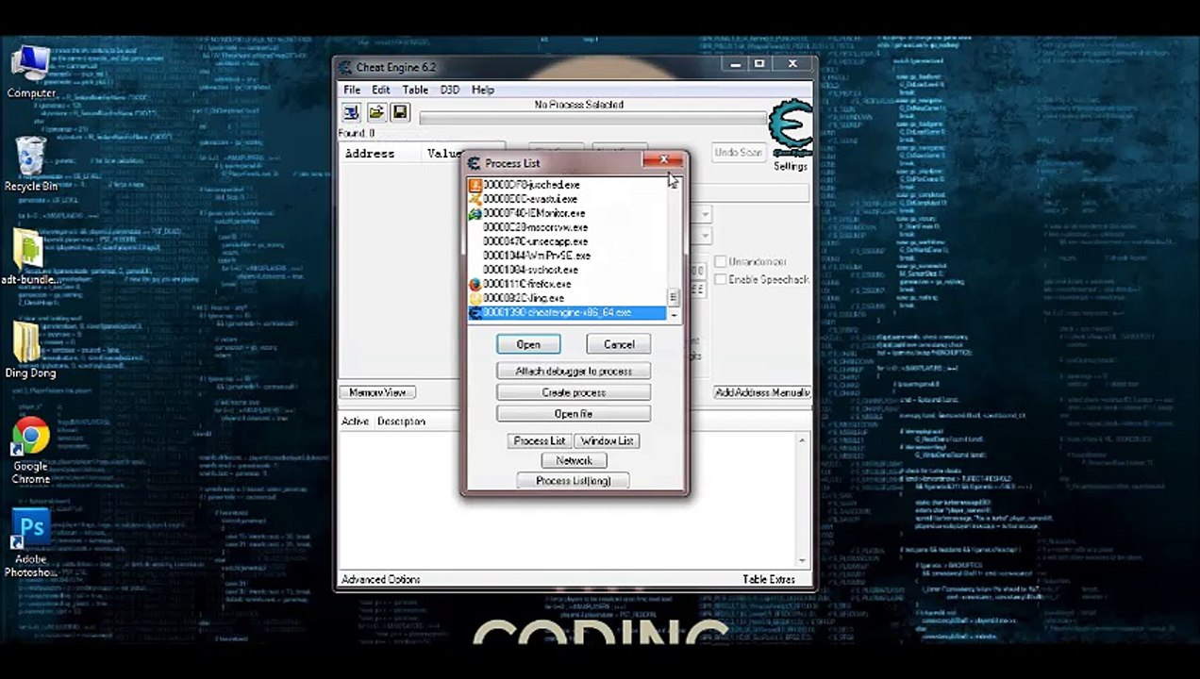Click the Description column header
The image size is (1200, 679).
coord(401,422)
